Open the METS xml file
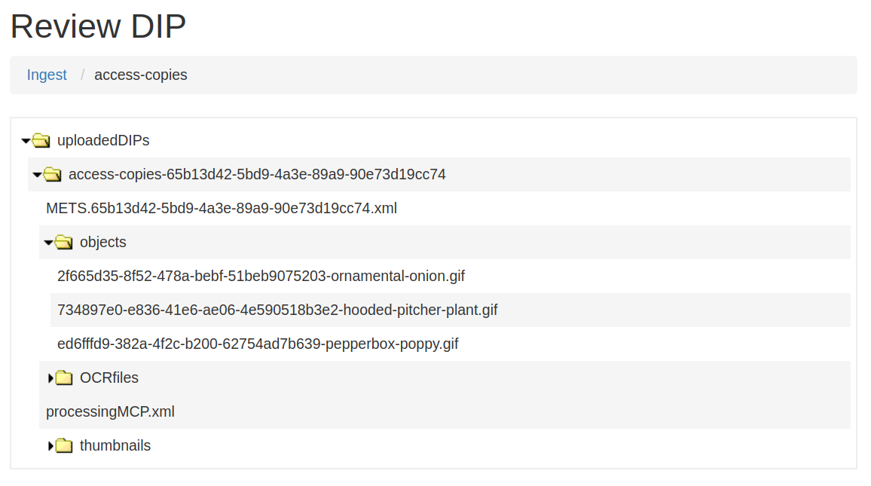The image size is (871, 486). pos(222,208)
